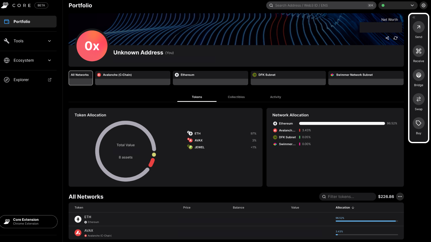
Task: Switch to the Activity tab
Action: (275, 97)
